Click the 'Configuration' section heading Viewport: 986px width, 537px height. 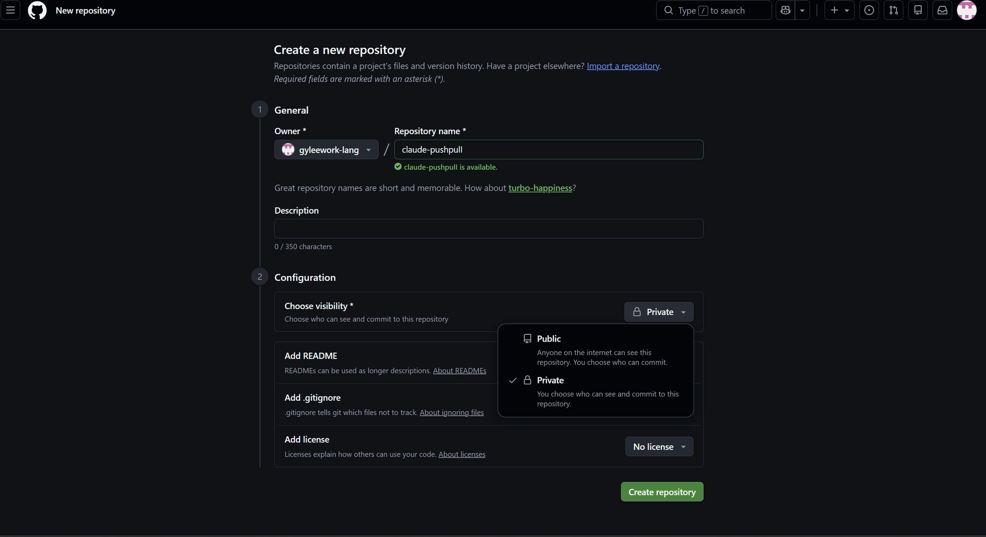305,277
